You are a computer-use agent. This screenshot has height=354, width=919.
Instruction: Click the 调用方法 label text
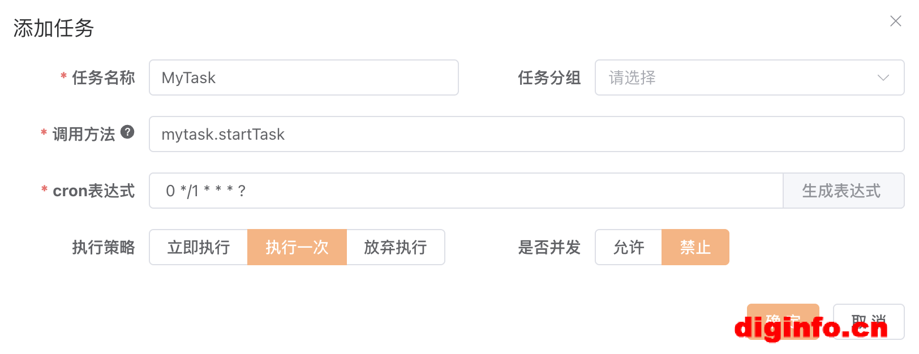click(x=84, y=134)
